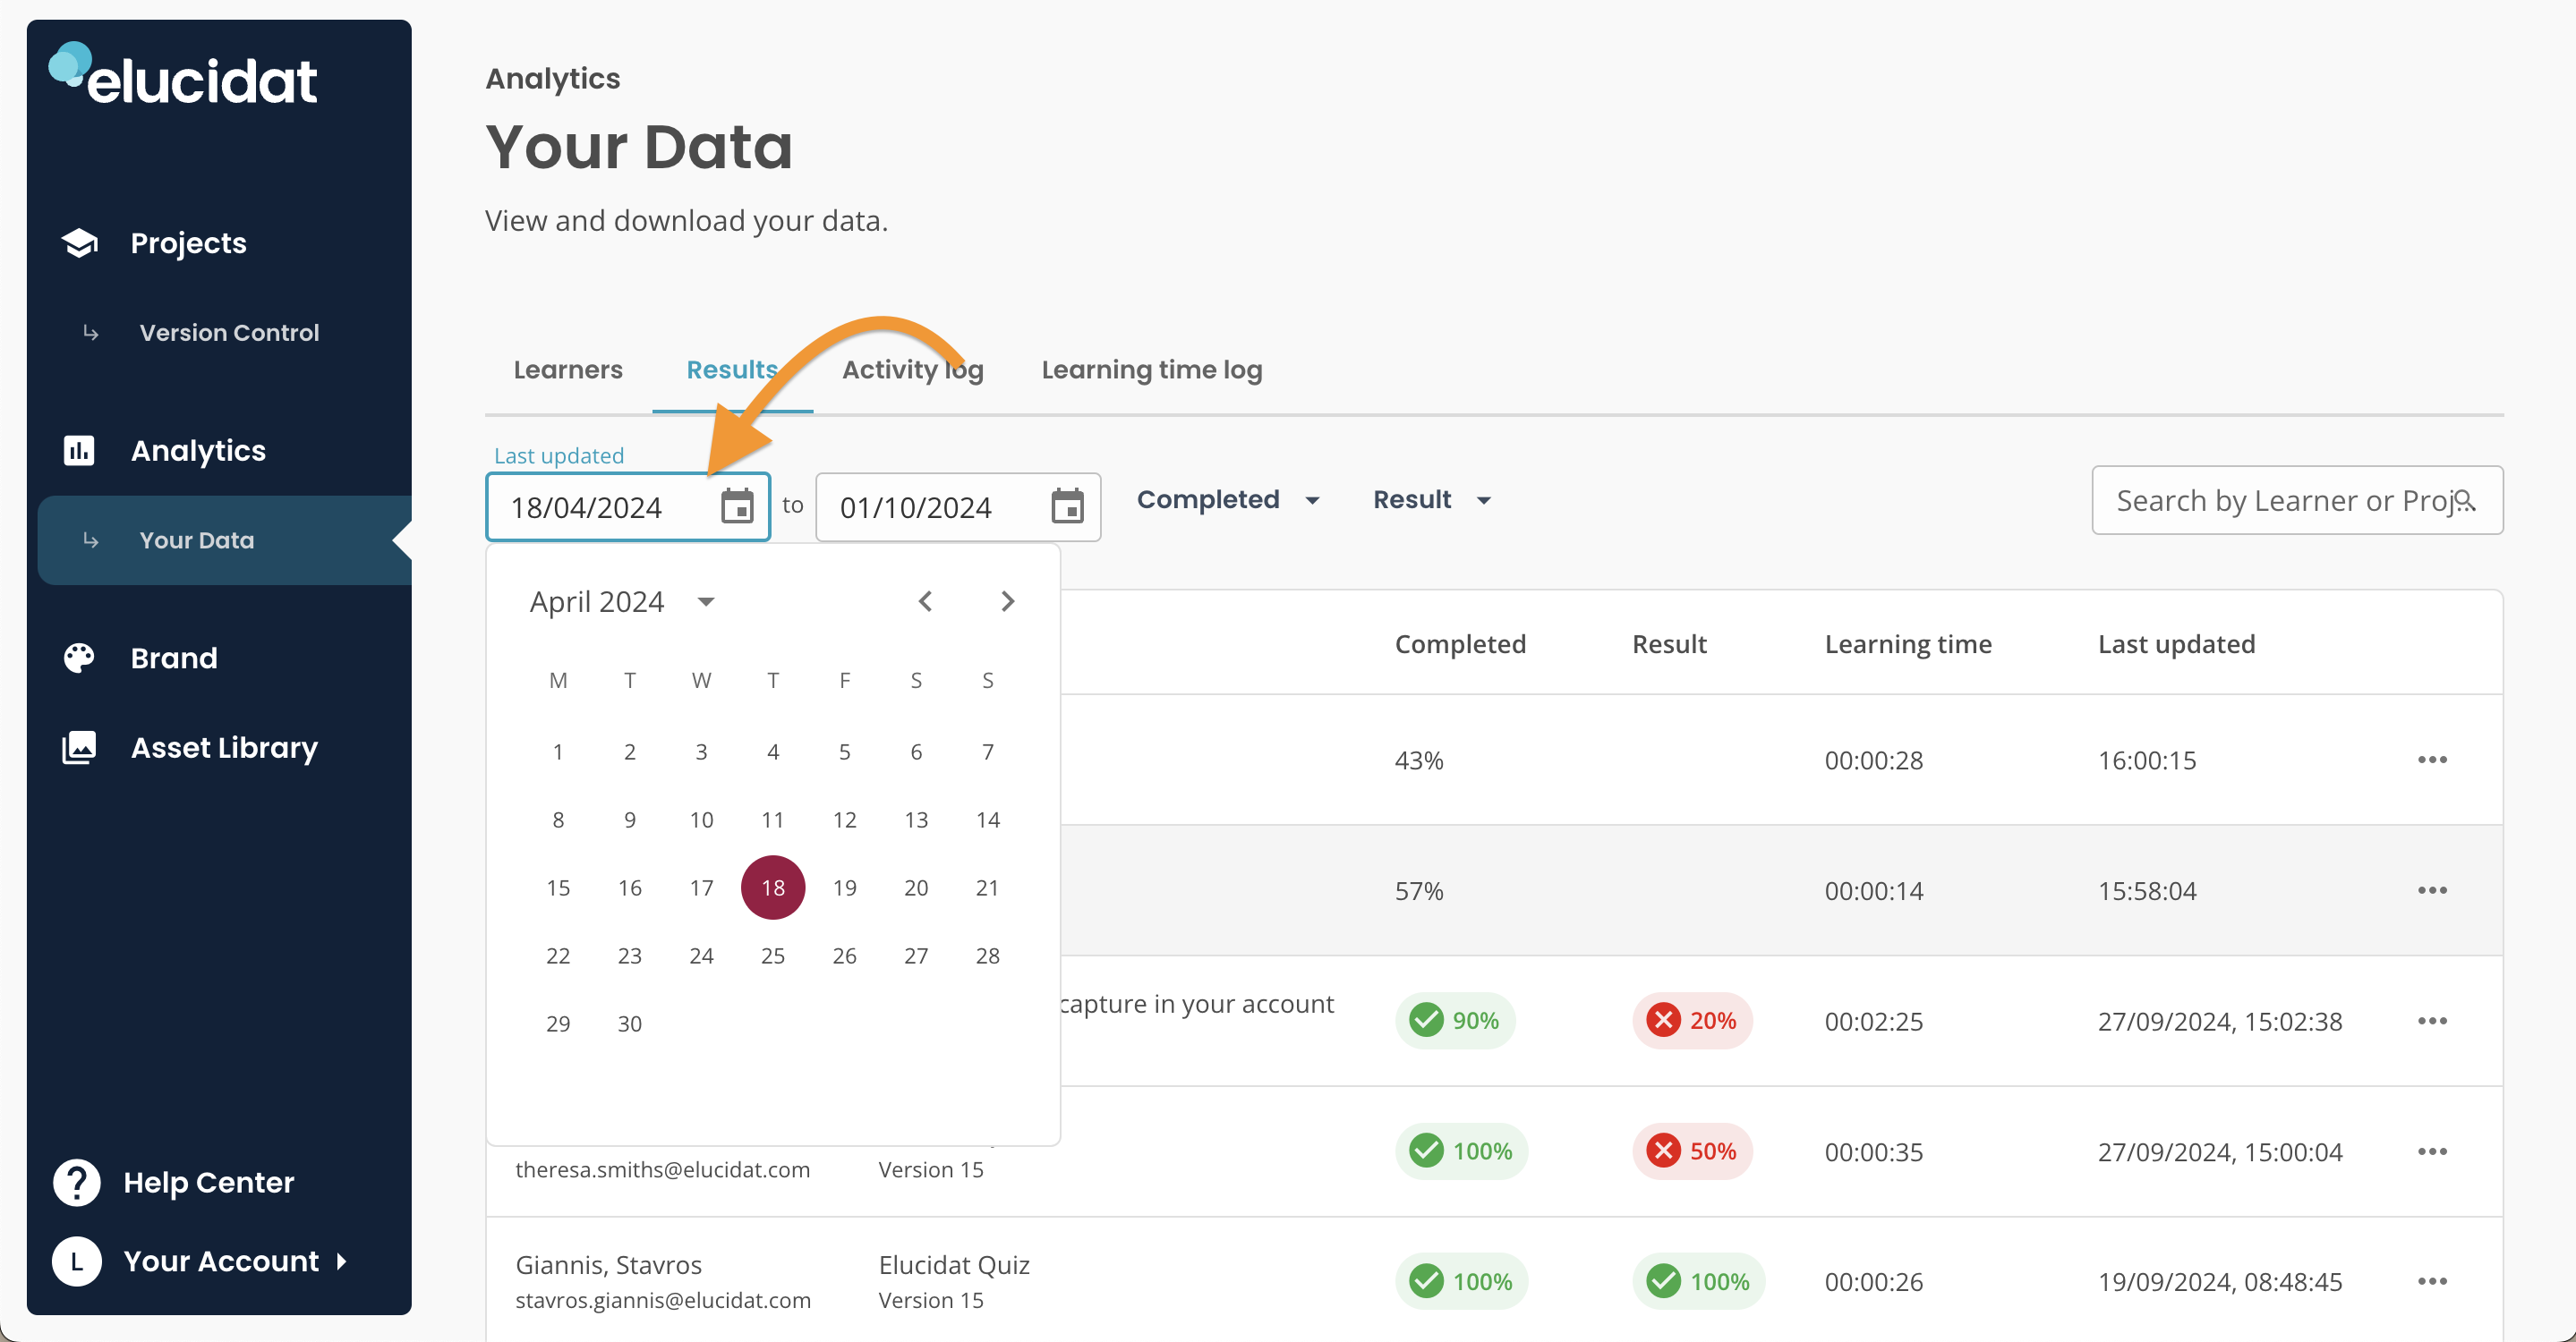The width and height of the screenshot is (2576, 1342).
Task: Open options menu for 16:00:15 row
Action: click(2432, 760)
